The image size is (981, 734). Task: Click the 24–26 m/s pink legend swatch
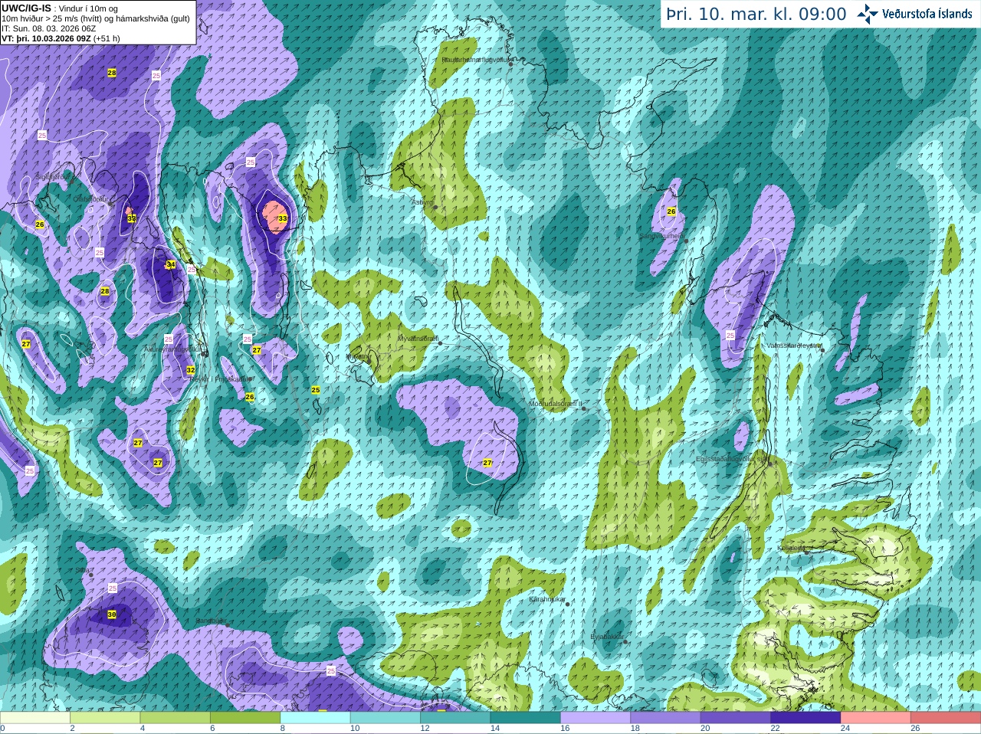point(875,718)
